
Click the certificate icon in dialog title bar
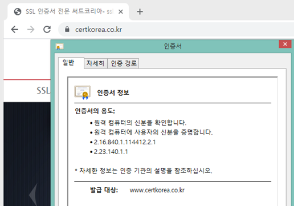click(59, 46)
